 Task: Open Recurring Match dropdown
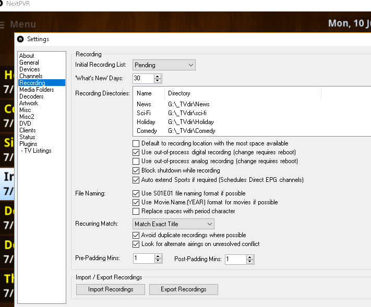click(173, 224)
